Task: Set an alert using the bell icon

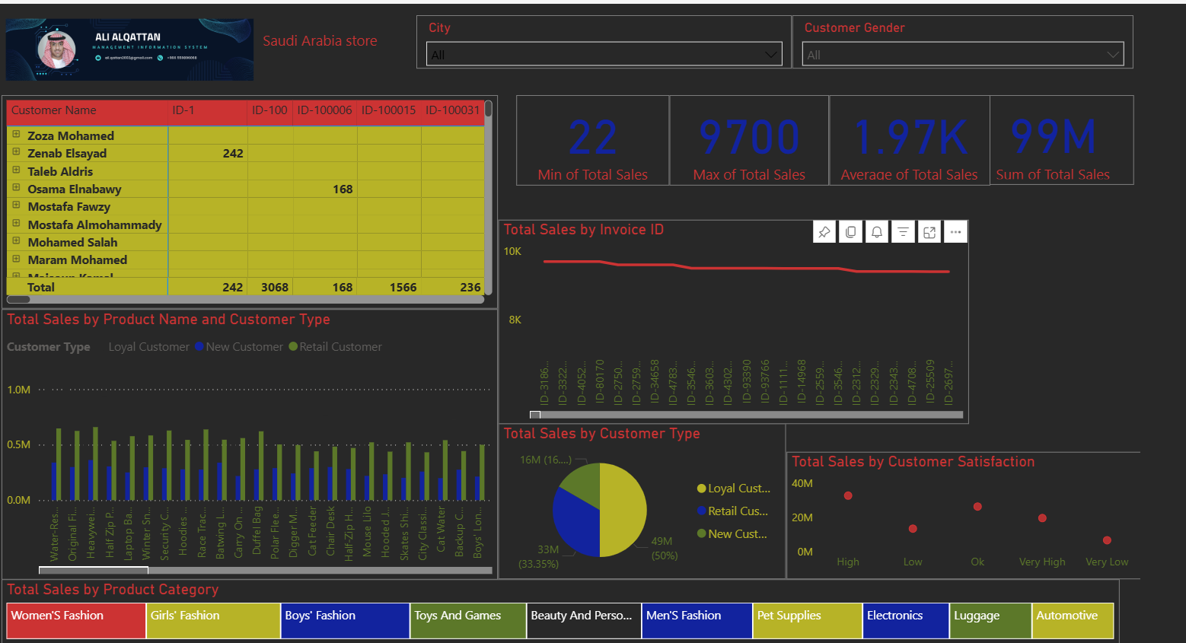Action: coord(877,232)
